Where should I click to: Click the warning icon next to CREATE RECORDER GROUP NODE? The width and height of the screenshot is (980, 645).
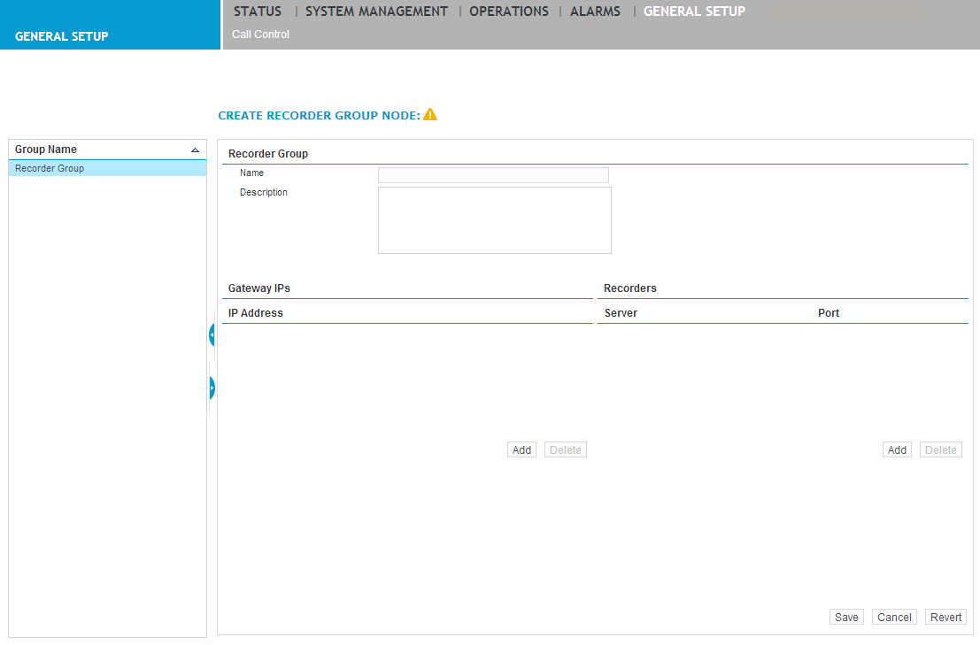430,114
